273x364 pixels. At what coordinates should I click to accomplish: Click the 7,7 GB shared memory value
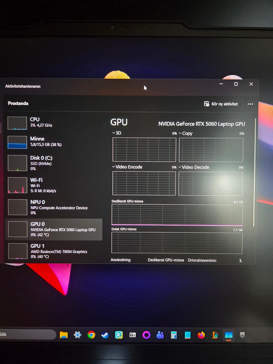pyautogui.click(x=238, y=230)
